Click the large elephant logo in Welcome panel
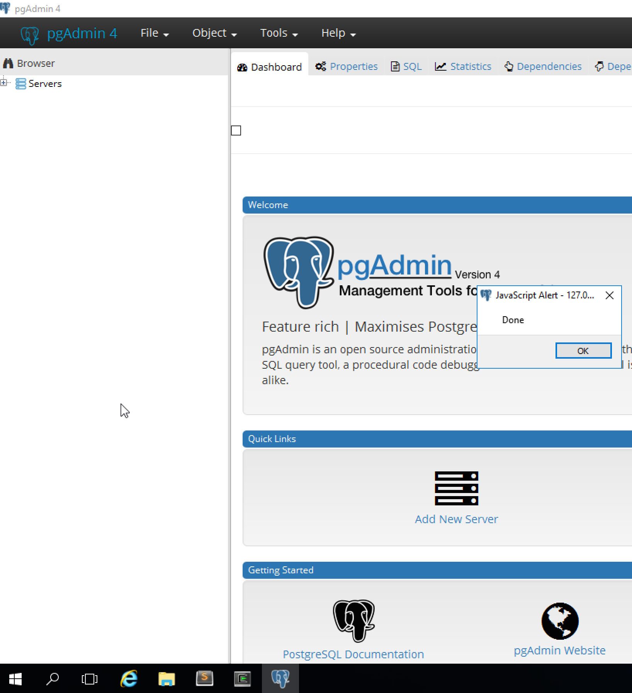Viewport: 632px width, 693px height. coord(298,272)
